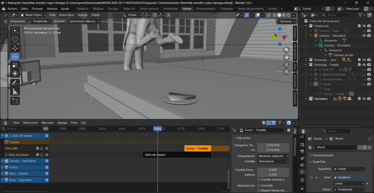The width and height of the screenshot is (374, 193).
Task: Toggle solo star on Salto de ataque track
Action: coord(47,155)
